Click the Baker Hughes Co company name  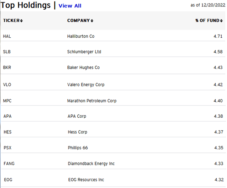(x=83, y=68)
